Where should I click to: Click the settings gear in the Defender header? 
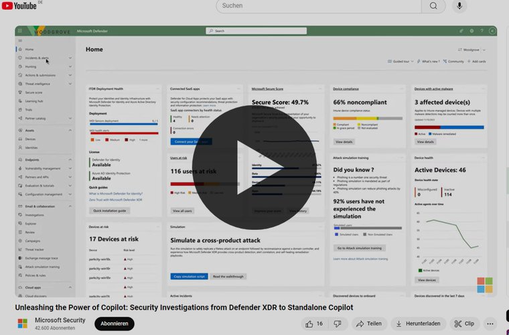pyautogui.click(x=471, y=31)
